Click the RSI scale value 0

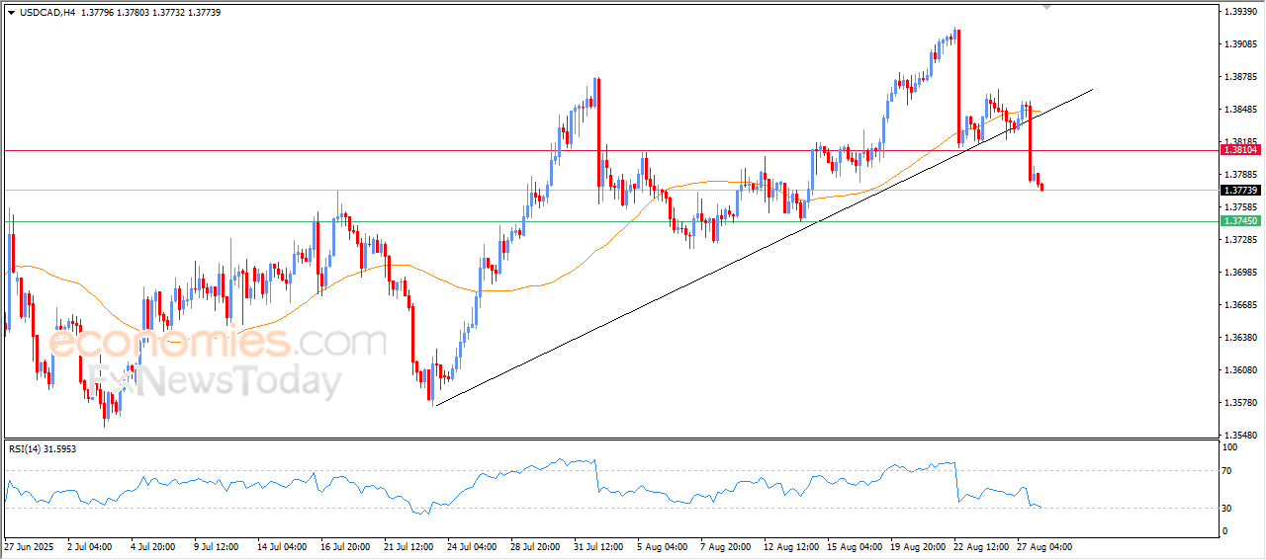tap(1226, 531)
